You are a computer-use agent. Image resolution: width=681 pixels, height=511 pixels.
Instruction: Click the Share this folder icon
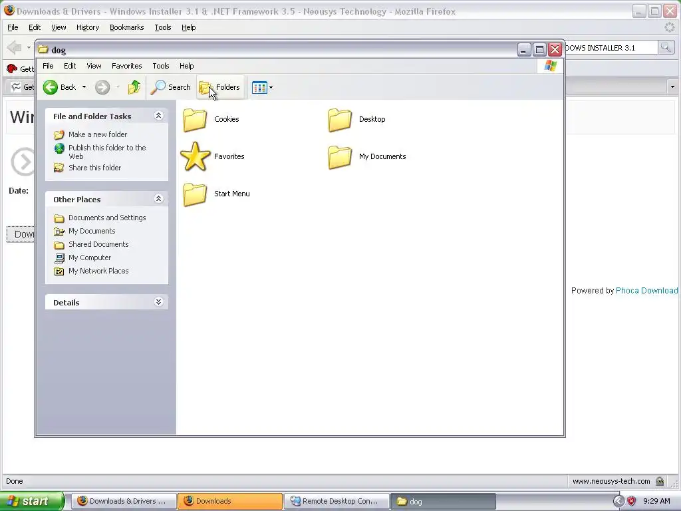(59, 168)
